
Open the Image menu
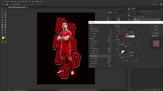[11, 2]
